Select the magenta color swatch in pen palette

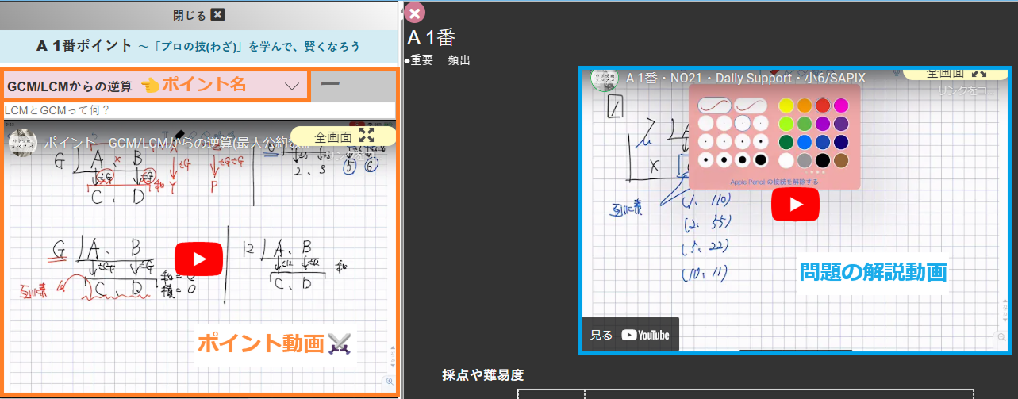coord(841,106)
